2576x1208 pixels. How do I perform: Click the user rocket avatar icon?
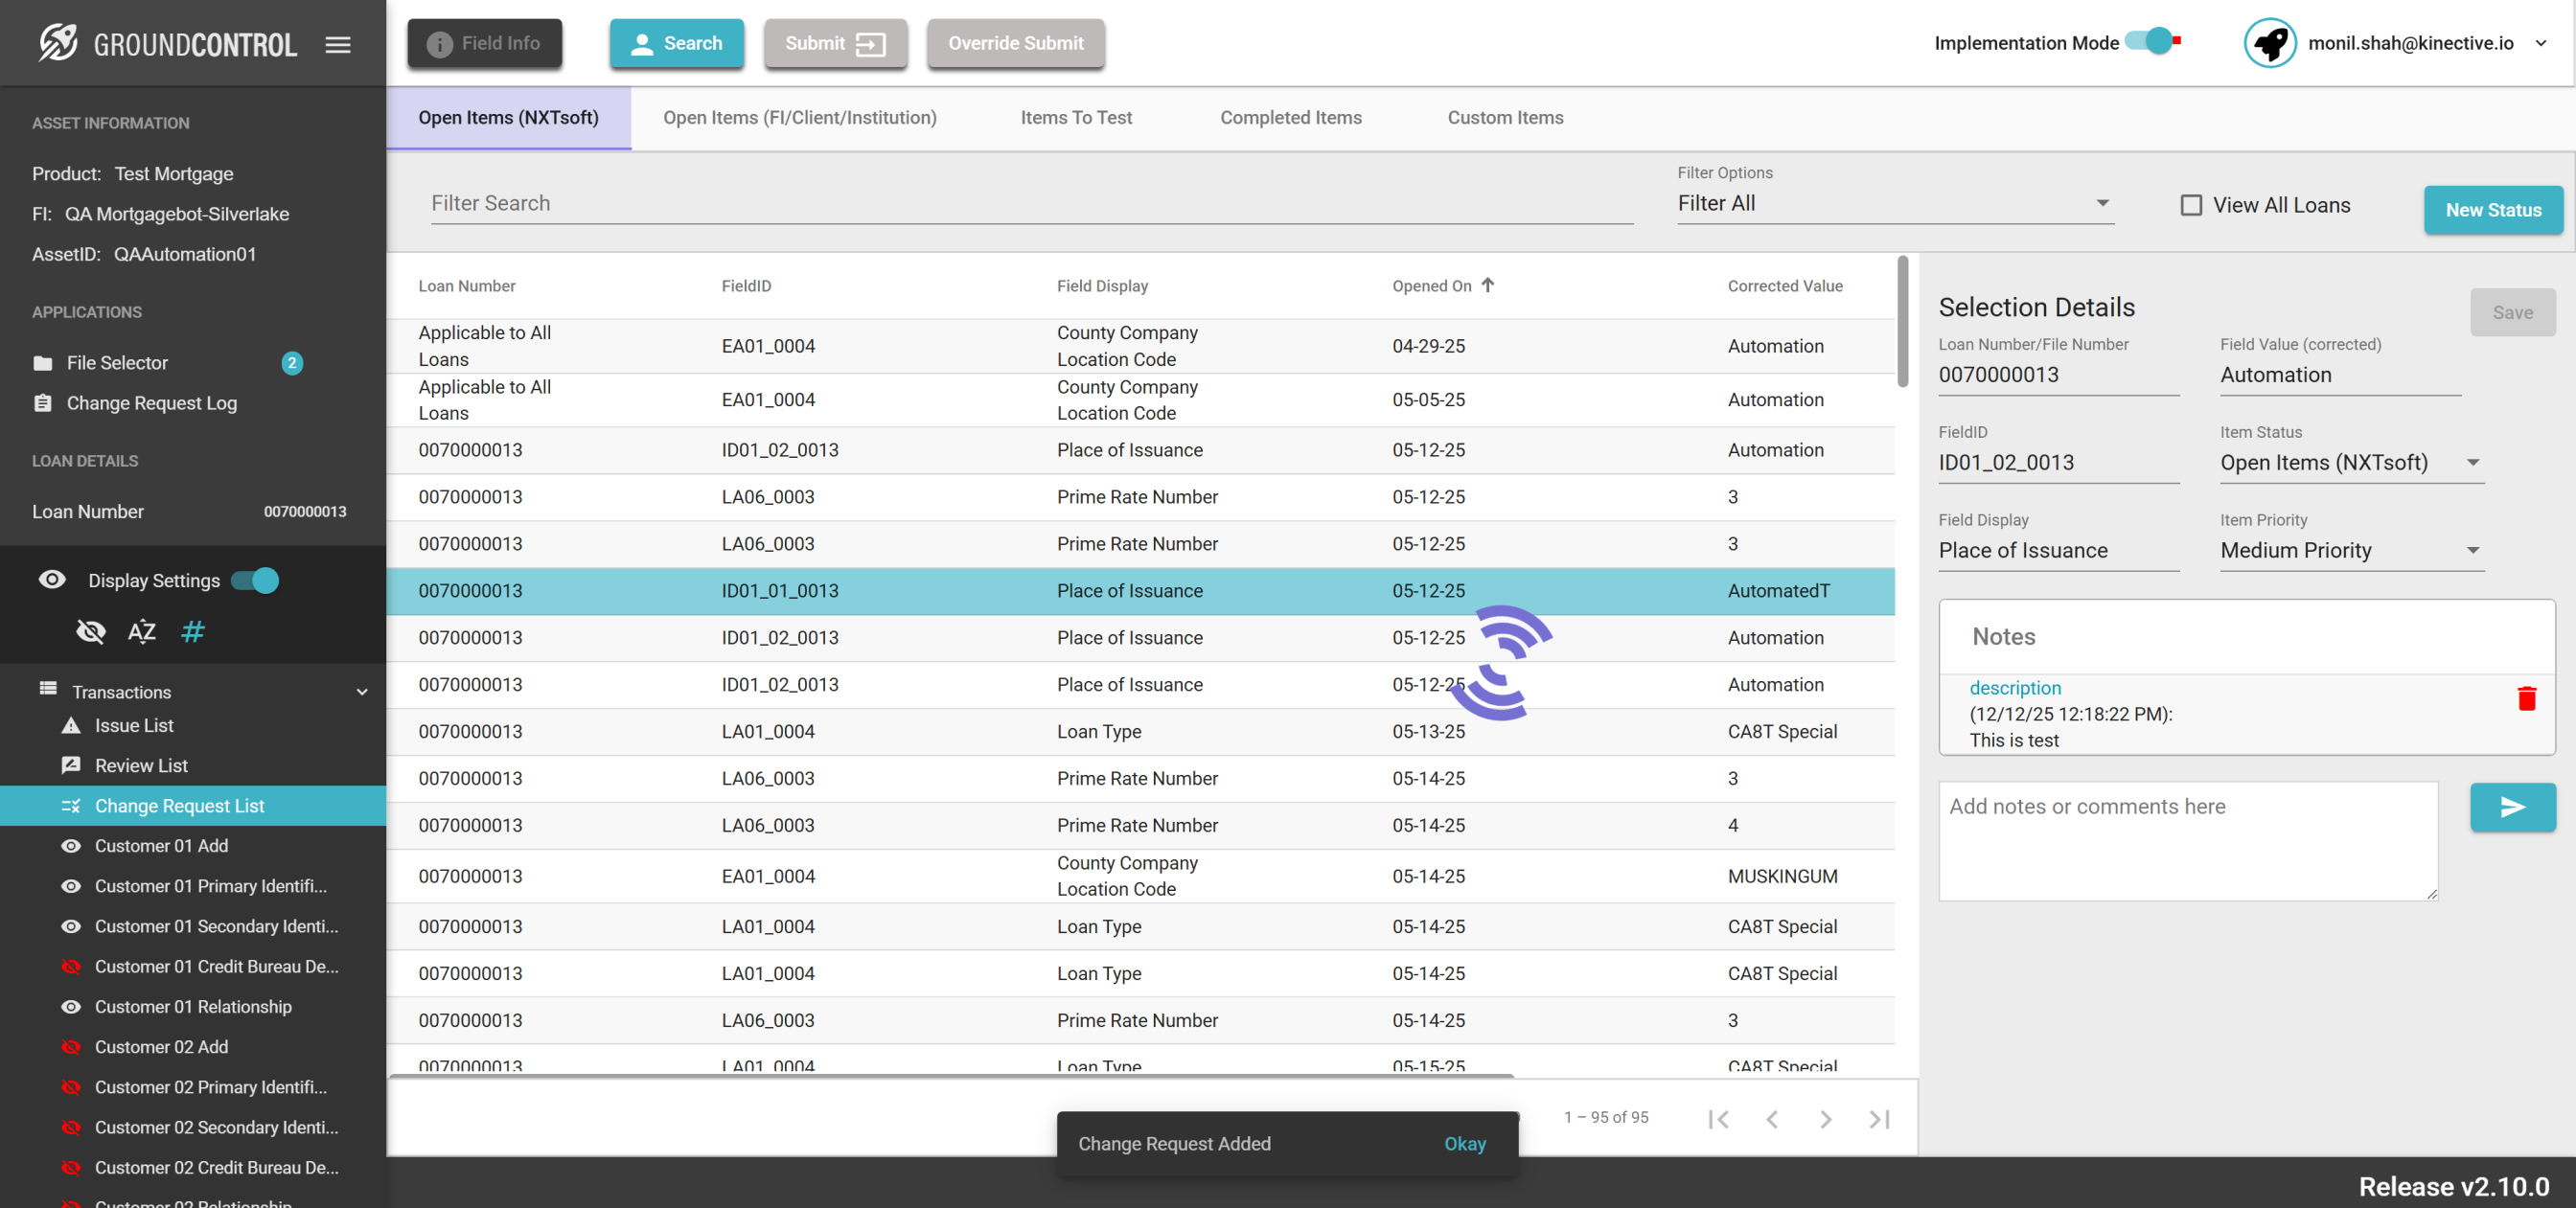(2269, 43)
